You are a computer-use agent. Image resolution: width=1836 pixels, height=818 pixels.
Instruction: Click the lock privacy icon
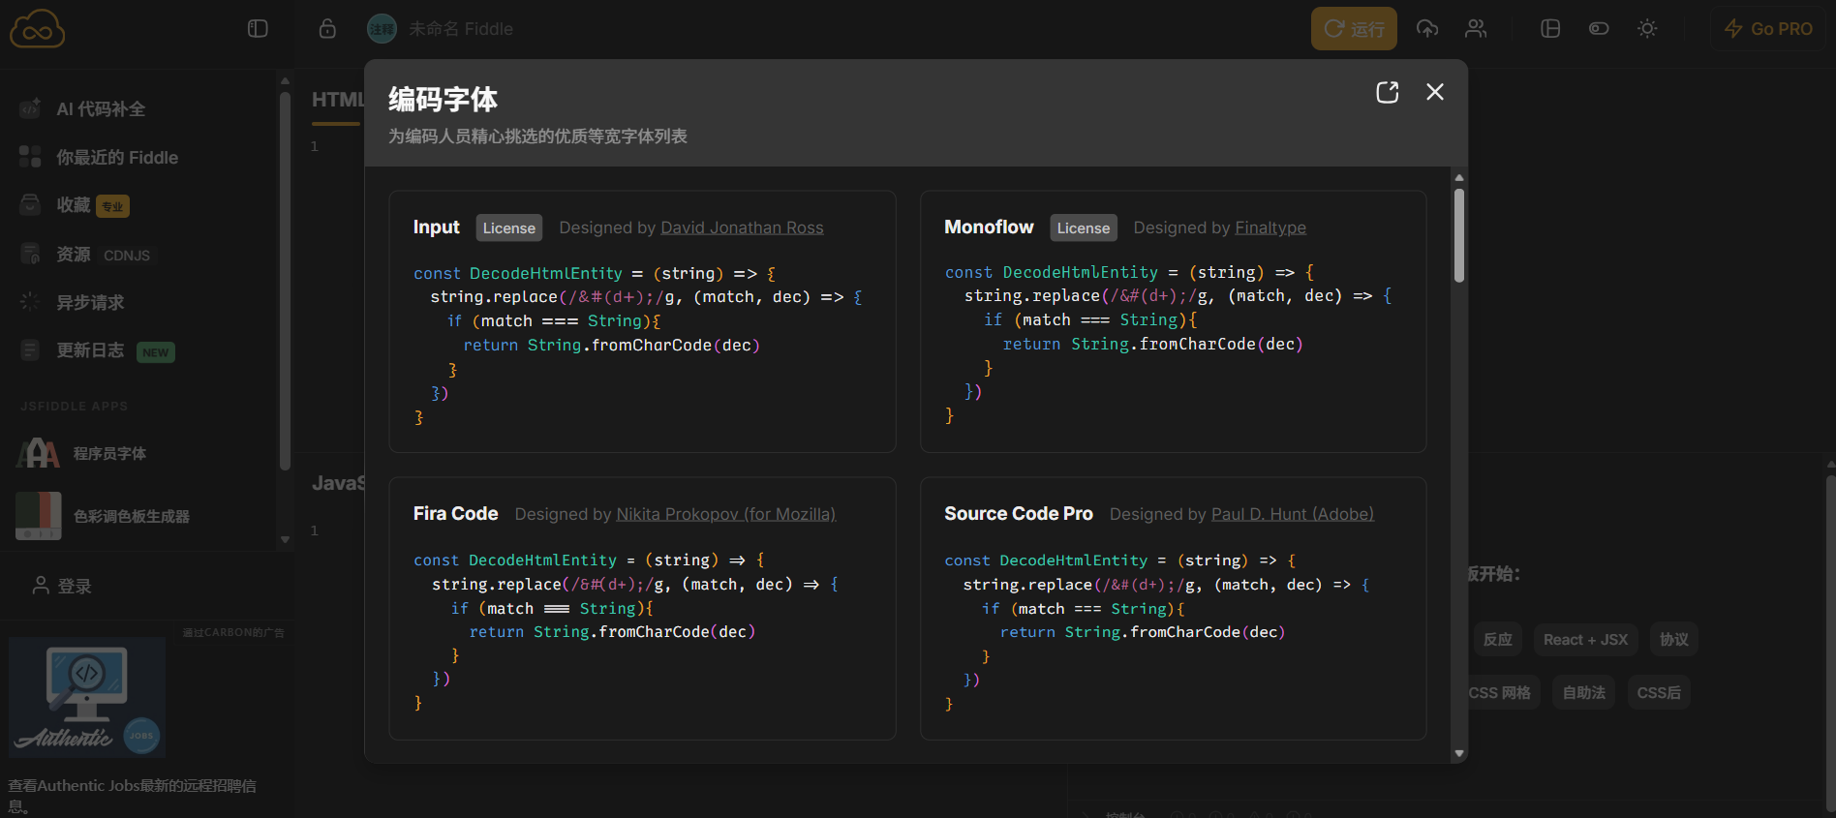click(x=327, y=29)
